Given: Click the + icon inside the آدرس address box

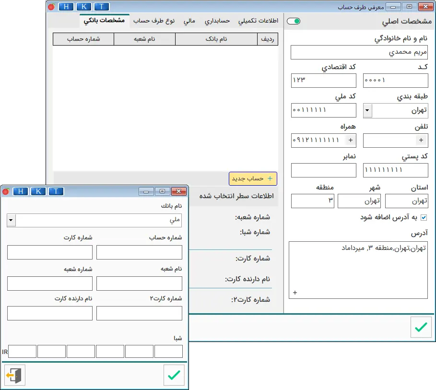Looking at the screenshot, I should 295,292.
